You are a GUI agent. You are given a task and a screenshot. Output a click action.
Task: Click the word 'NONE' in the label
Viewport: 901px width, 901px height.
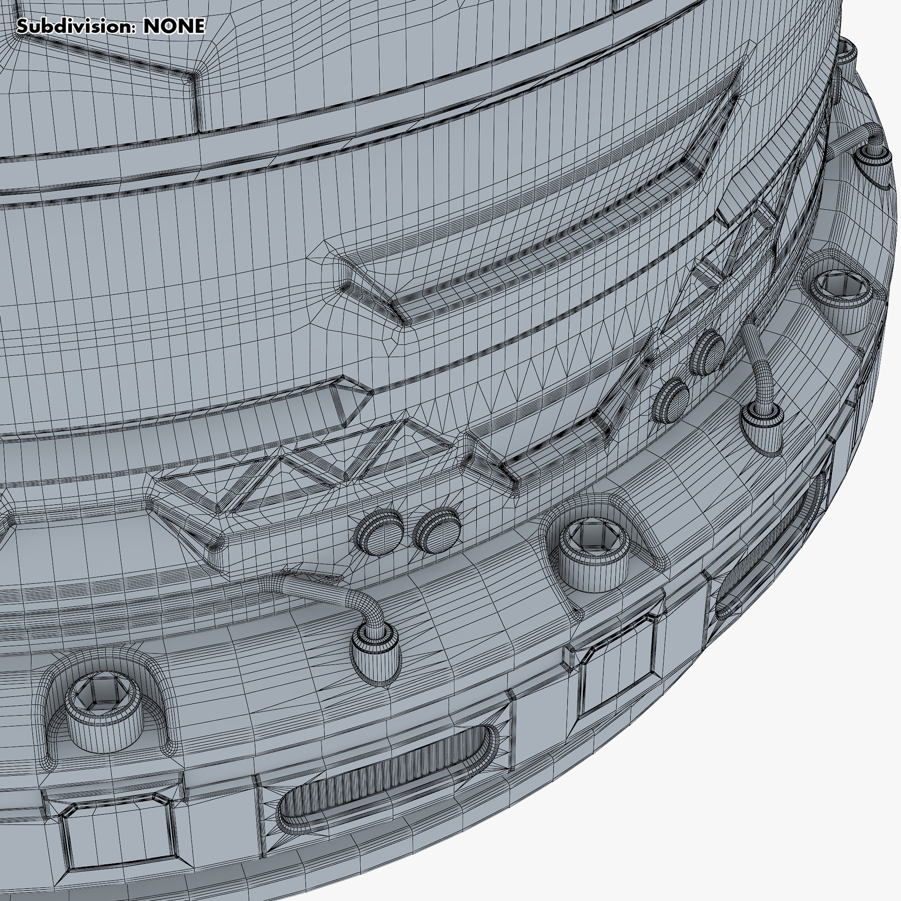click(x=174, y=26)
